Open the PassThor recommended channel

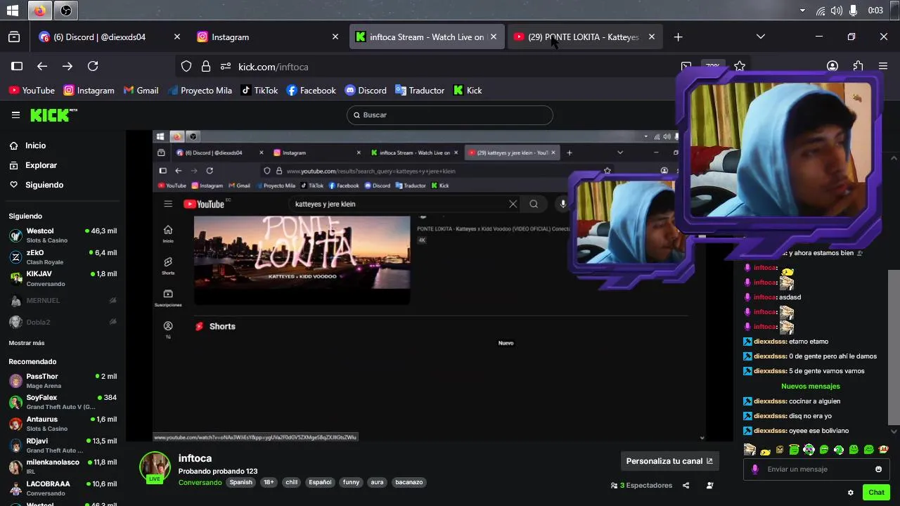pyautogui.click(x=63, y=381)
